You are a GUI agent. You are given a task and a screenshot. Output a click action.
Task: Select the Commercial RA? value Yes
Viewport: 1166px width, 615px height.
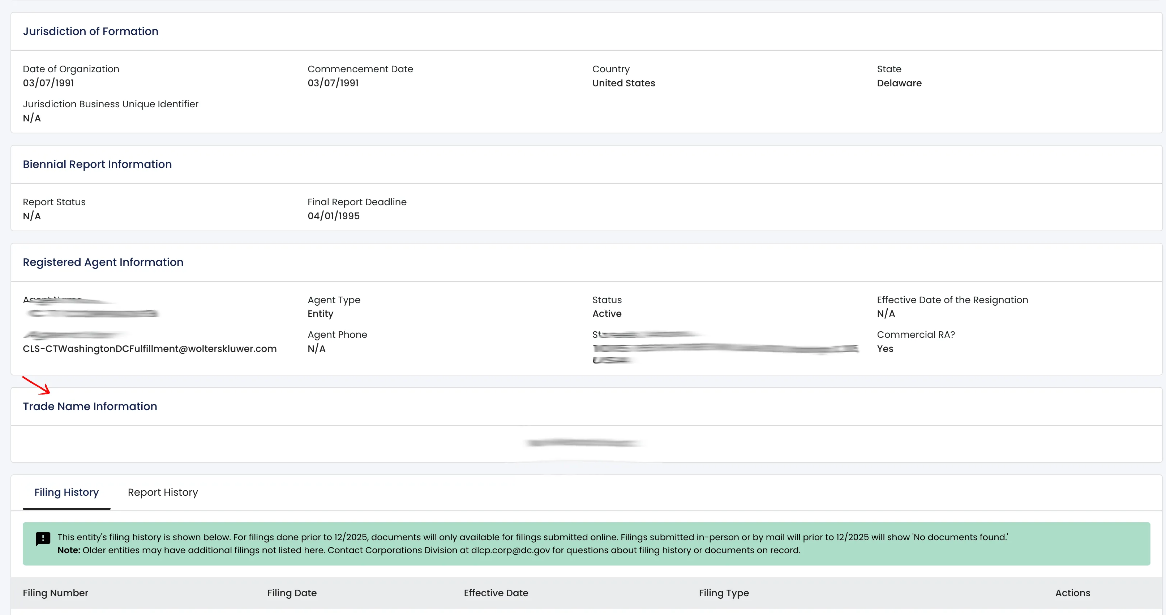pyautogui.click(x=886, y=349)
